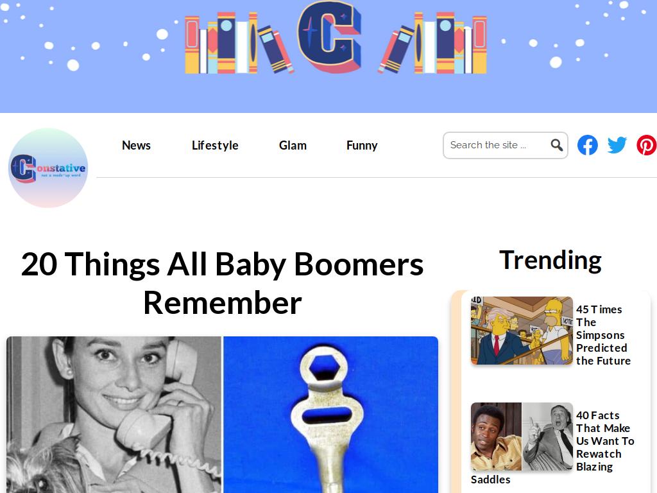Screen dimensions: 657x493
Task: Click the skate key photo on blue
Action: 330,415
